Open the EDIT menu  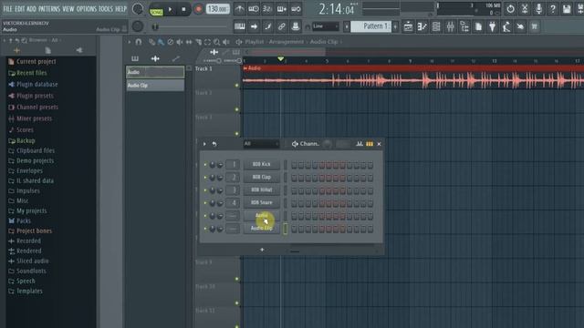point(20,8)
